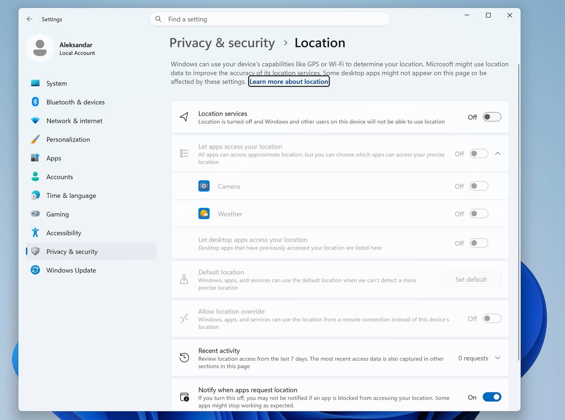Click the Location page title
Screen dimensions: 565x420
320,43
